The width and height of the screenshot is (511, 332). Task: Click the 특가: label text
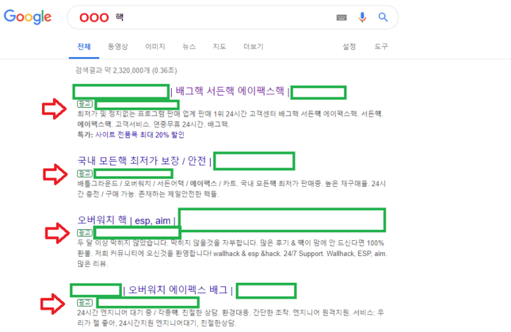point(85,134)
